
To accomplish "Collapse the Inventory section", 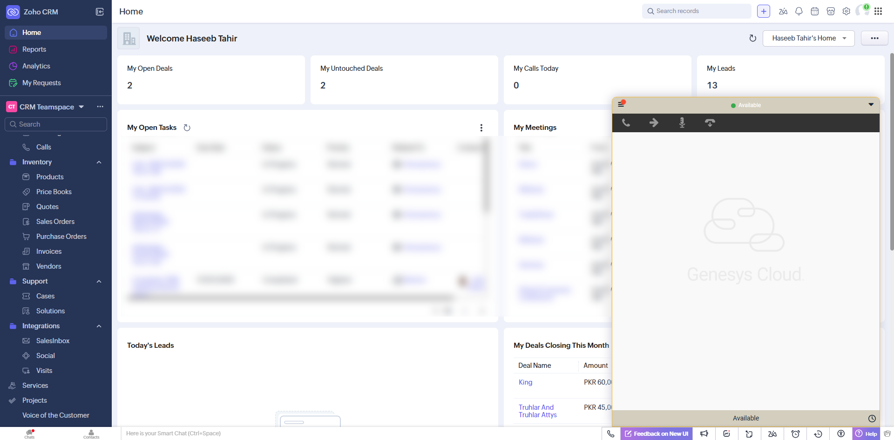I will [99, 162].
